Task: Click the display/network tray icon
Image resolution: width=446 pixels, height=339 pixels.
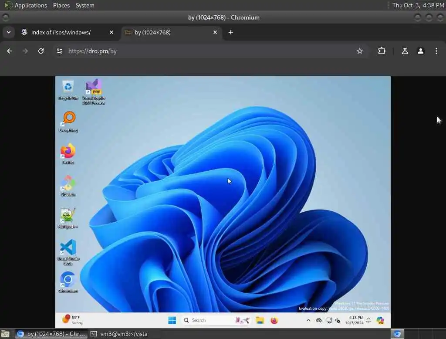Action: pyautogui.click(x=329, y=320)
